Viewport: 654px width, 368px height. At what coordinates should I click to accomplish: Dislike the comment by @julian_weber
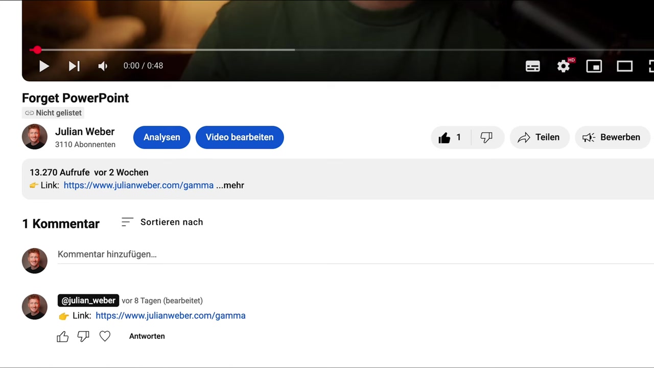coord(83,336)
